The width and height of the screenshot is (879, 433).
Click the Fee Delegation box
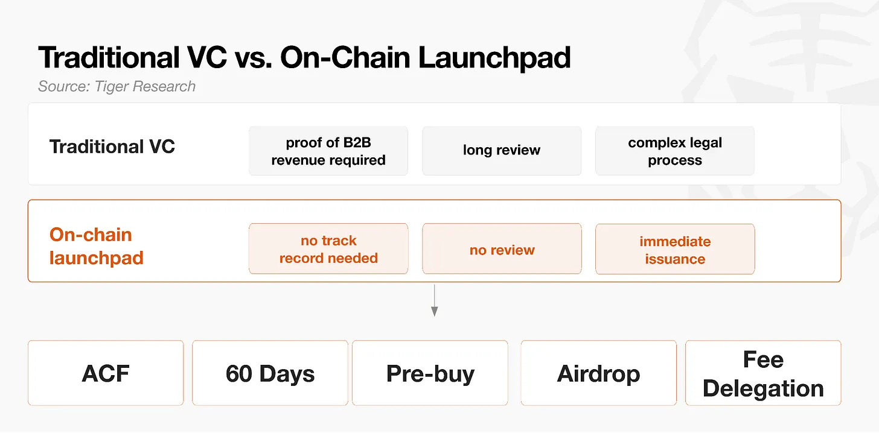coord(763,373)
